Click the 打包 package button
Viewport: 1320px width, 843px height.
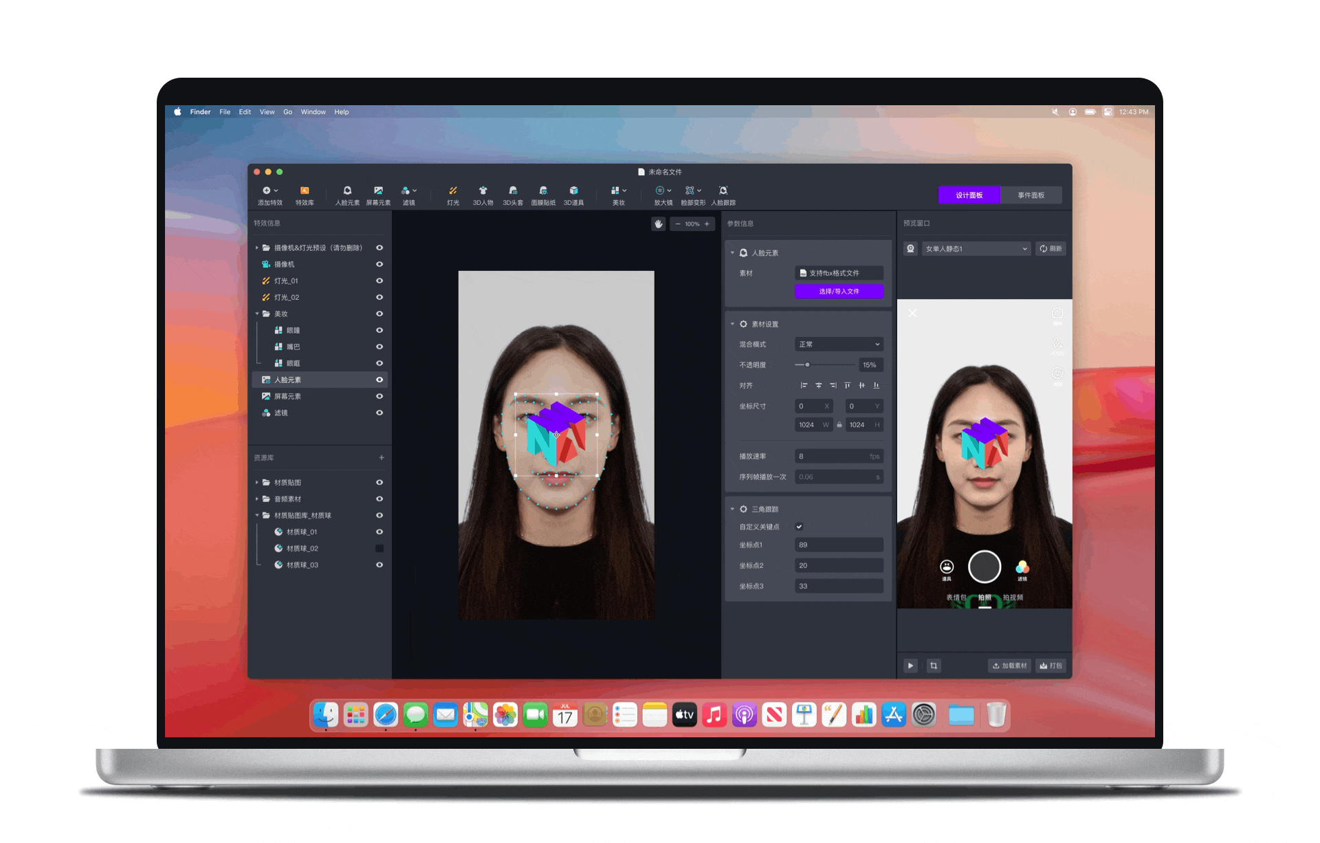1051,666
